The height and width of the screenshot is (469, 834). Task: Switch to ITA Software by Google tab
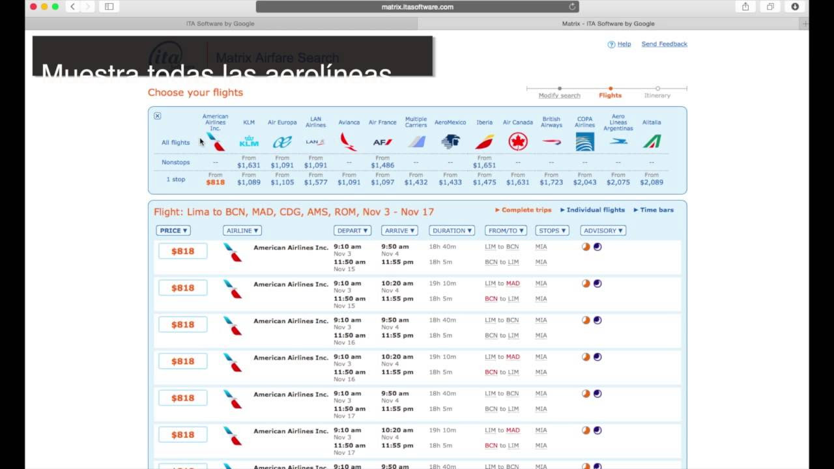[220, 23]
